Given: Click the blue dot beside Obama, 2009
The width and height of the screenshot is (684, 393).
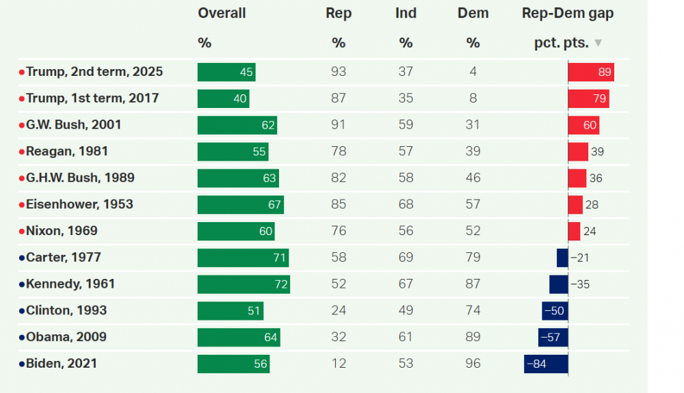Looking at the screenshot, I should [22, 338].
